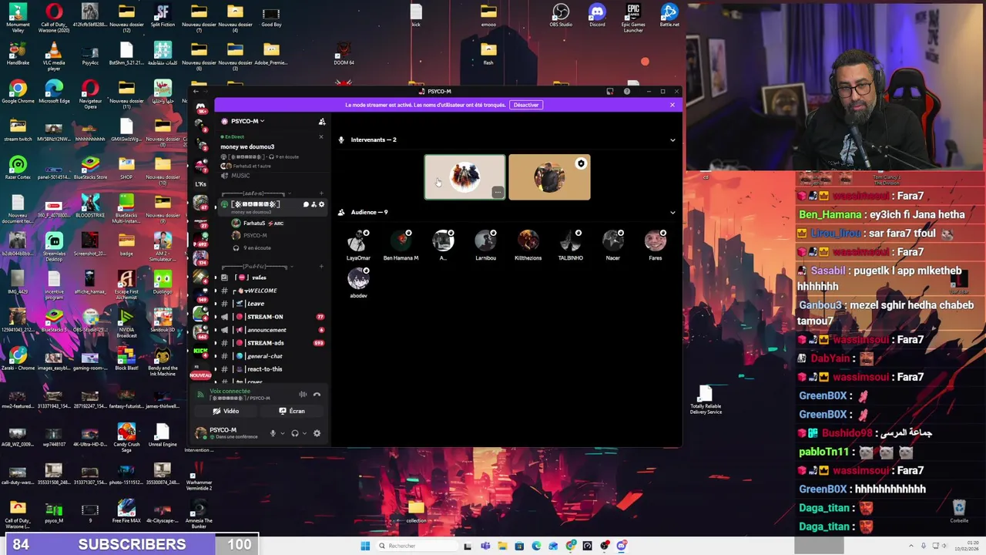Click the stage channel invite icon

[x=314, y=204]
